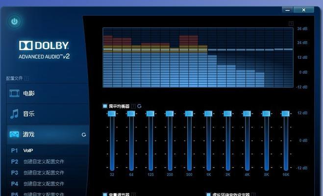
Task: Toggle the 虚拟环绕音效设定器 checkbox
Action: click(208, 195)
